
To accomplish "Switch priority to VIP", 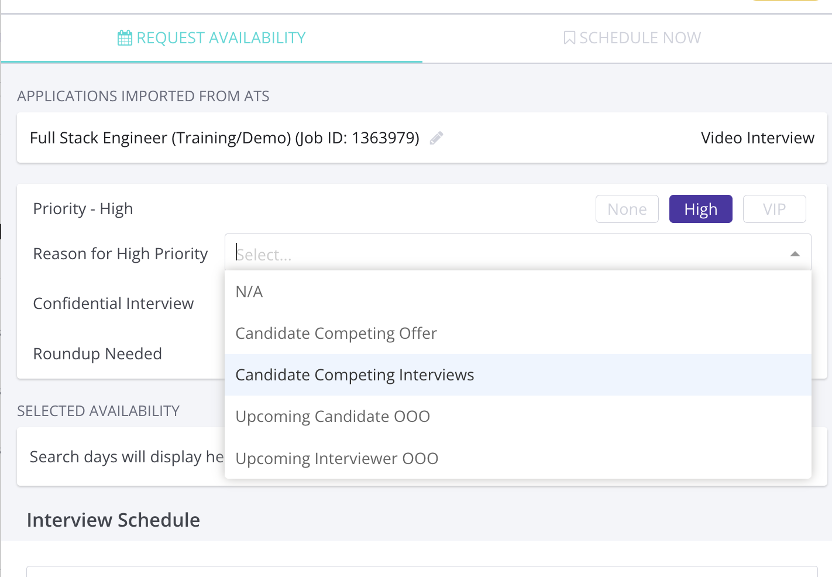I will 774,209.
